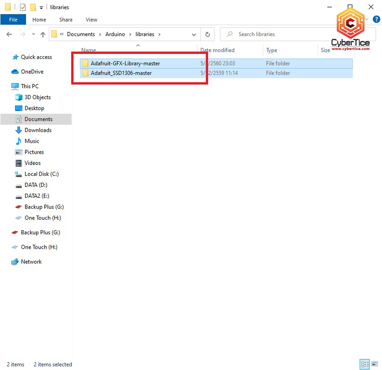Switch to details view icon
The height and width of the screenshot is (370, 382).
[365, 364]
